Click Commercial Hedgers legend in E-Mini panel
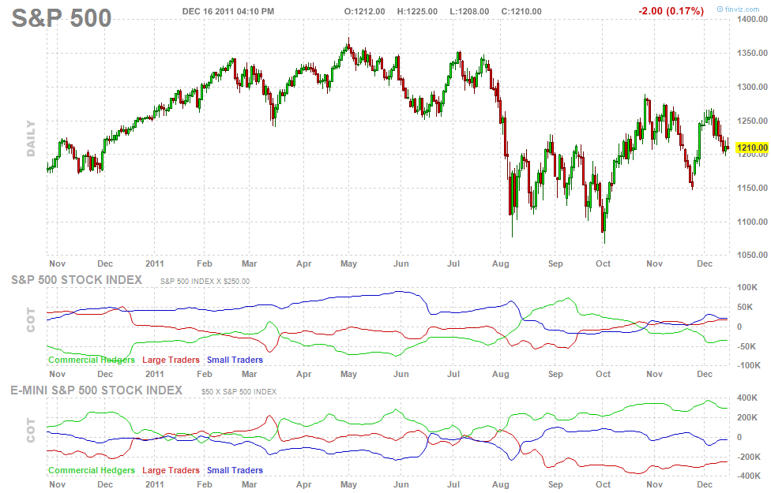Image resolution: width=771 pixels, height=493 pixels. 92,470
